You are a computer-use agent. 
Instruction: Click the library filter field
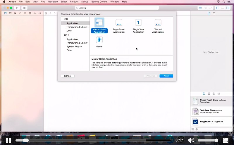tap(214, 129)
